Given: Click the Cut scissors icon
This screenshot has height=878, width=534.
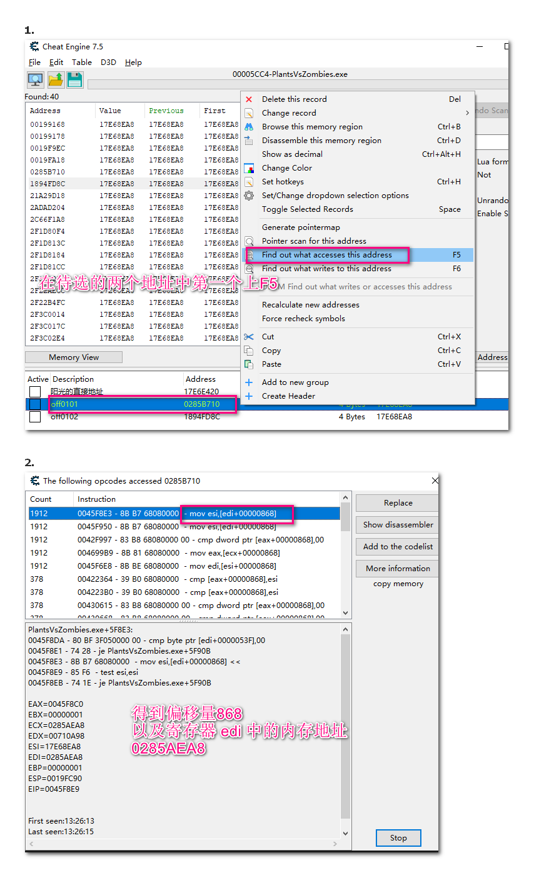Looking at the screenshot, I should tap(249, 337).
